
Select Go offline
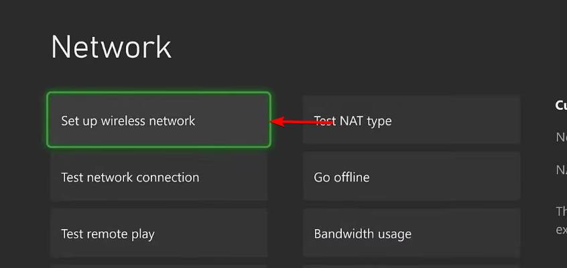pyautogui.click(x=412, y=177)
